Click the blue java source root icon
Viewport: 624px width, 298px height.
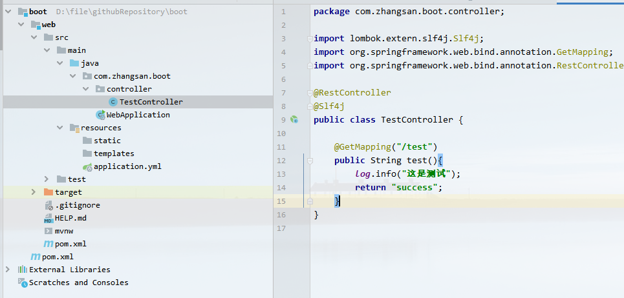(x=74, y=63)
